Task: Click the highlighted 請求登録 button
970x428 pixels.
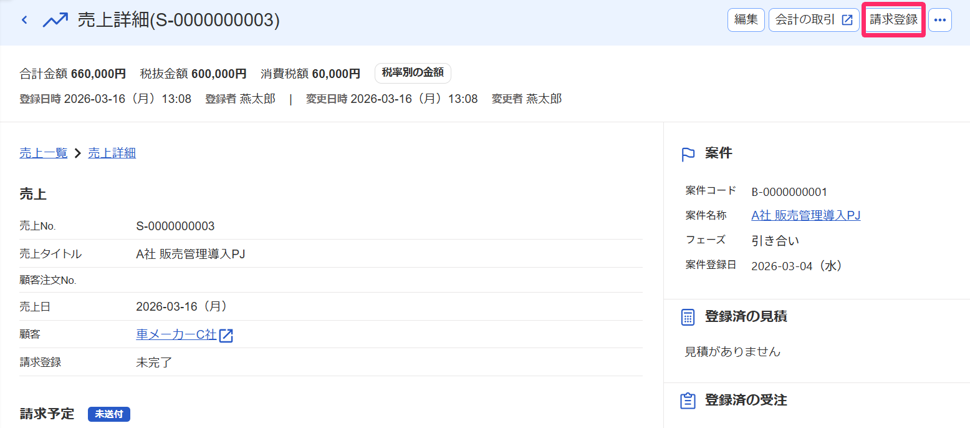Action: tap(893, 20)
